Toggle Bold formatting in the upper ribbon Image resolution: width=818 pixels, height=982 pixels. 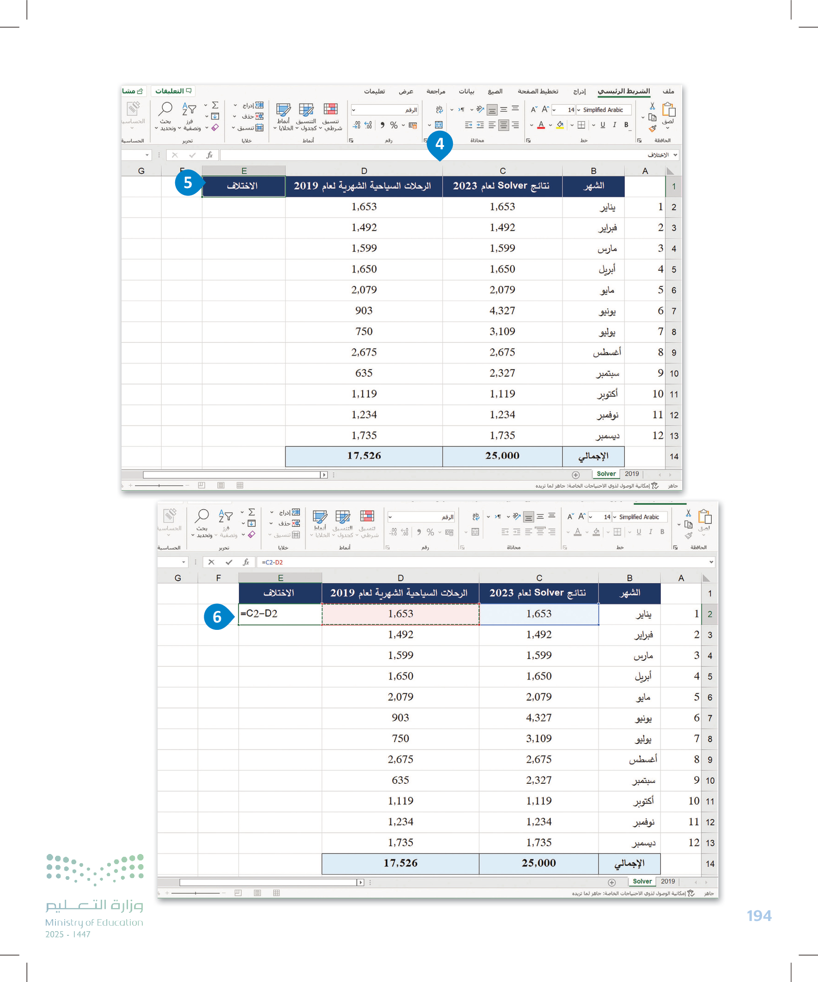(x=626, y=125)
